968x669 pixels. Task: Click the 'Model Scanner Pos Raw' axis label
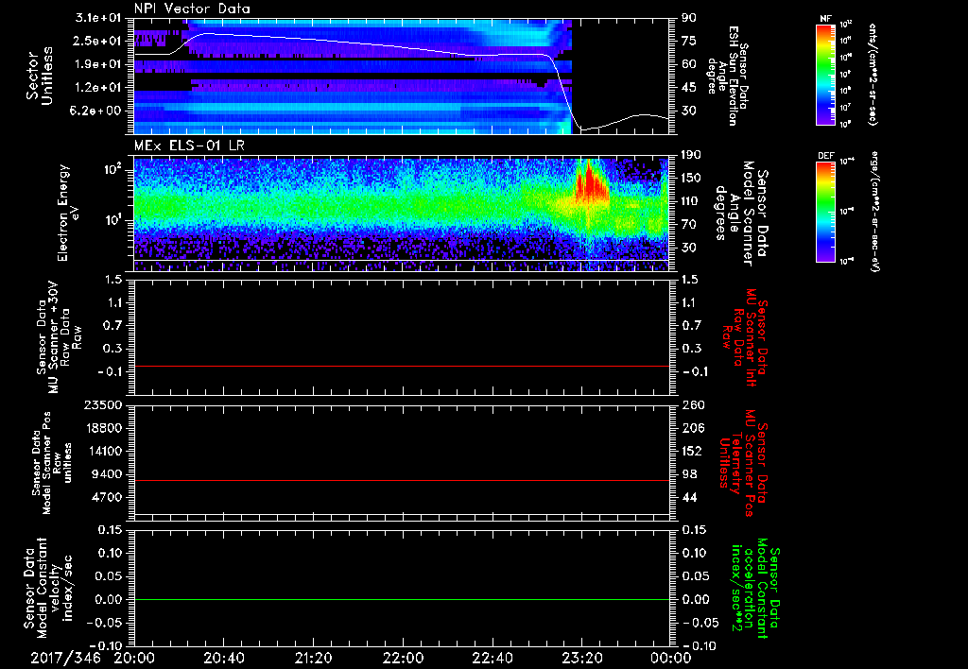tap(51, 463)
